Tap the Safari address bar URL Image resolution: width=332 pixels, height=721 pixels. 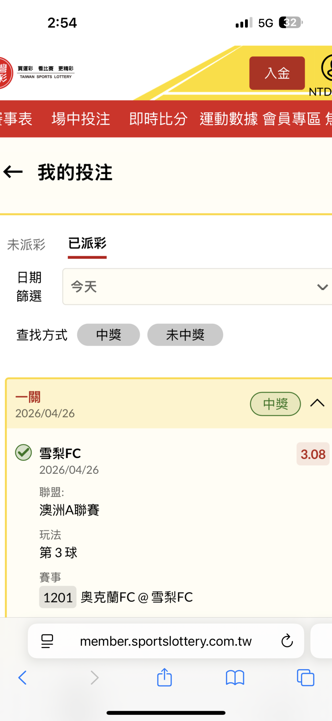pyautogui.click(x=166, y=641)
